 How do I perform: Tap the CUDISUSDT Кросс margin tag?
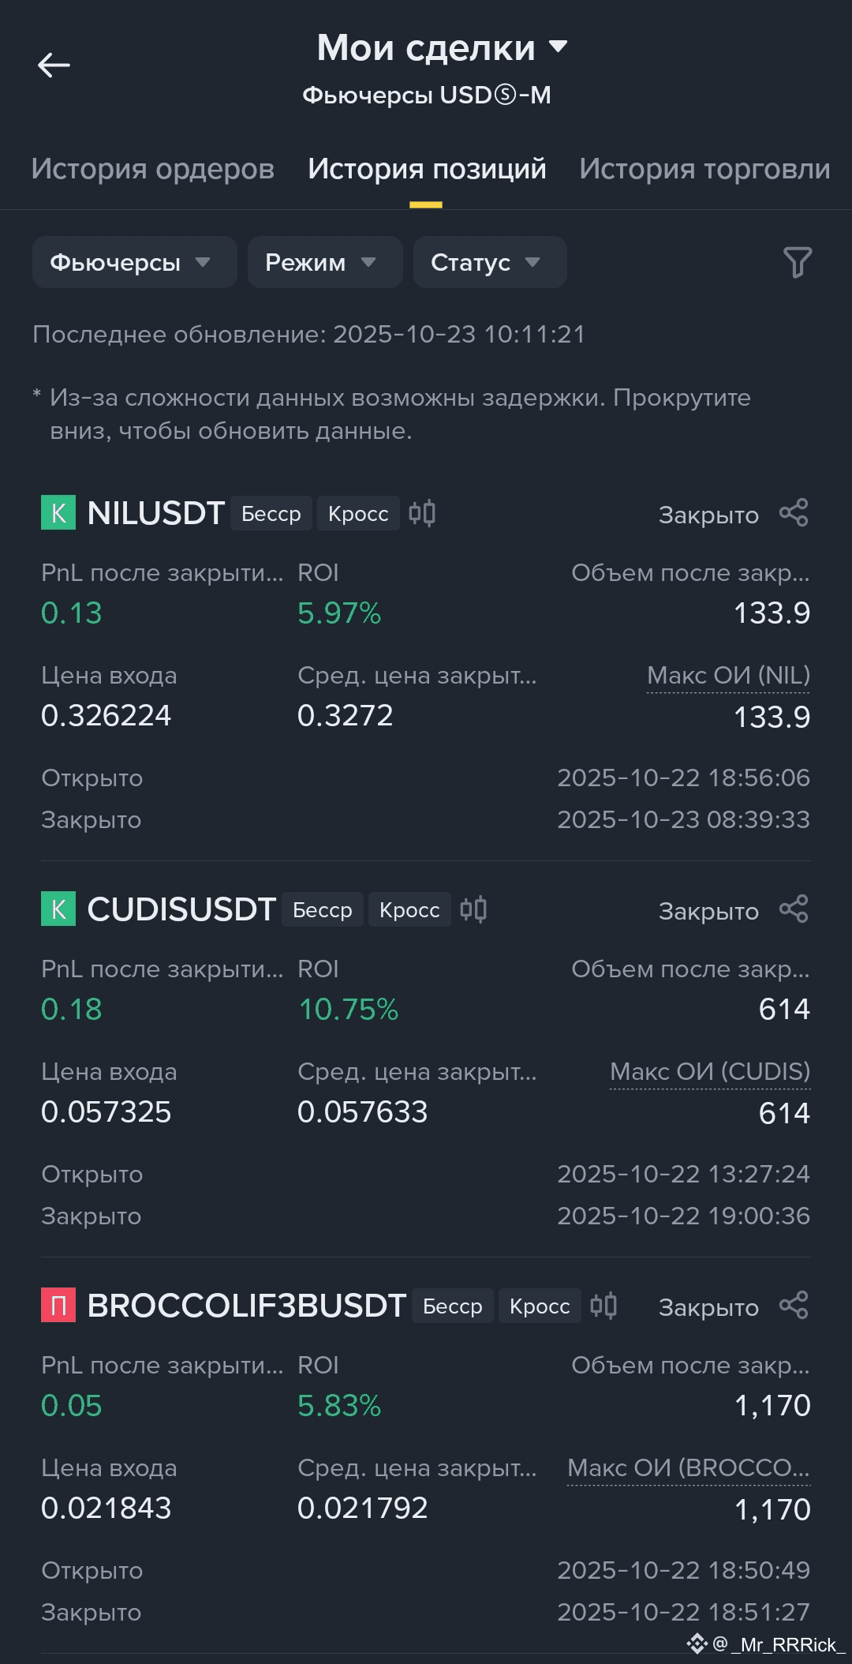click(x=409, y=909)
